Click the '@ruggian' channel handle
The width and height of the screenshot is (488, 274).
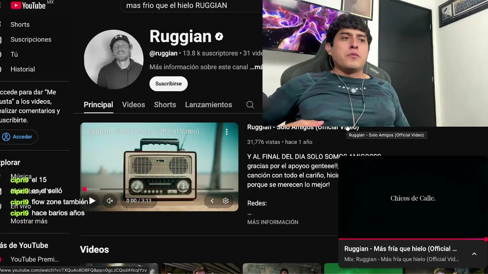click(164, 54)
